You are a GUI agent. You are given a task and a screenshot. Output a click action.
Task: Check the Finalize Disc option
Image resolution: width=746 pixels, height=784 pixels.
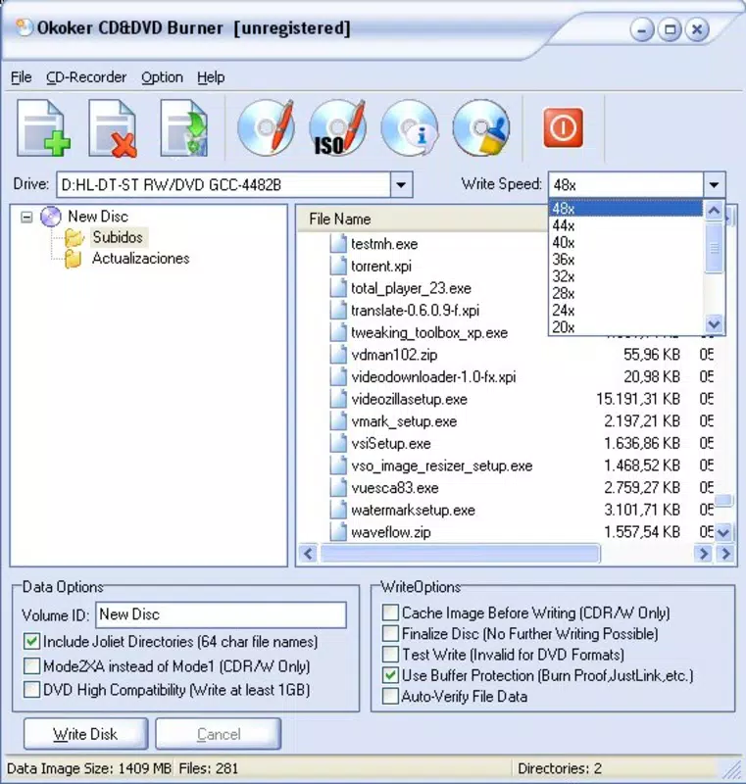pyautogui.click(x=390, y=633)
